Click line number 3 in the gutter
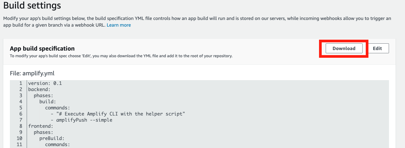Image resolution: width=405 pixels, height=148 pixels. click(21, 96)
